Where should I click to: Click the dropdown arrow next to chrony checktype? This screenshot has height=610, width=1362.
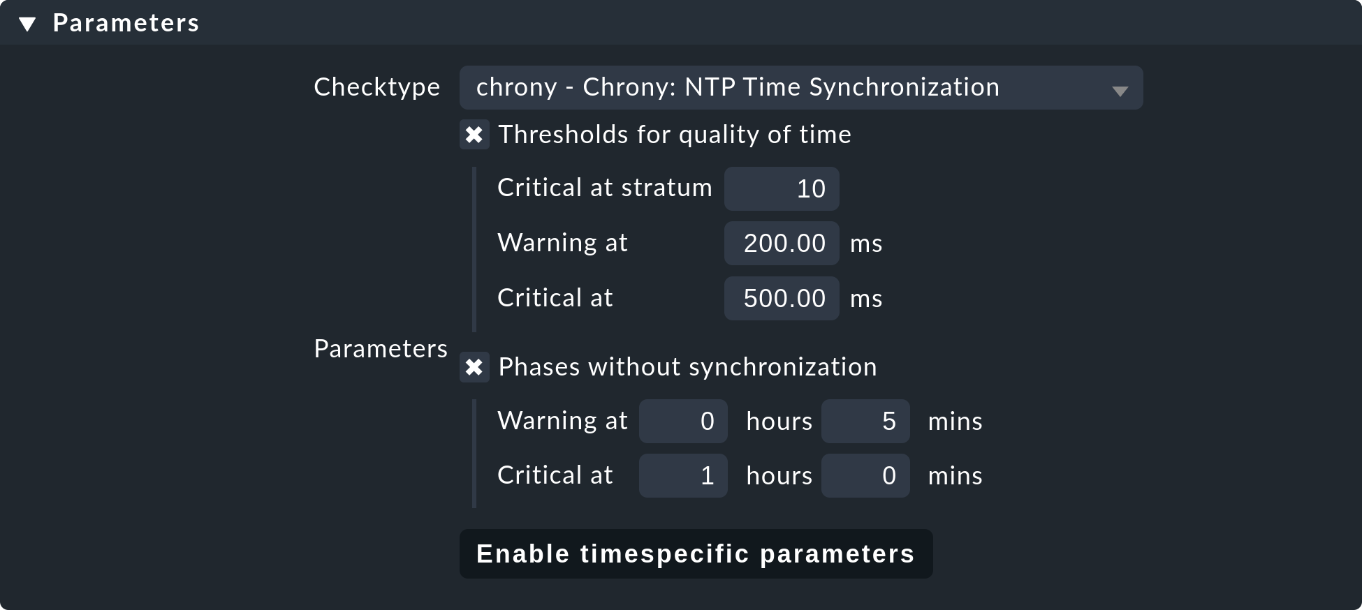point(1121,89)
